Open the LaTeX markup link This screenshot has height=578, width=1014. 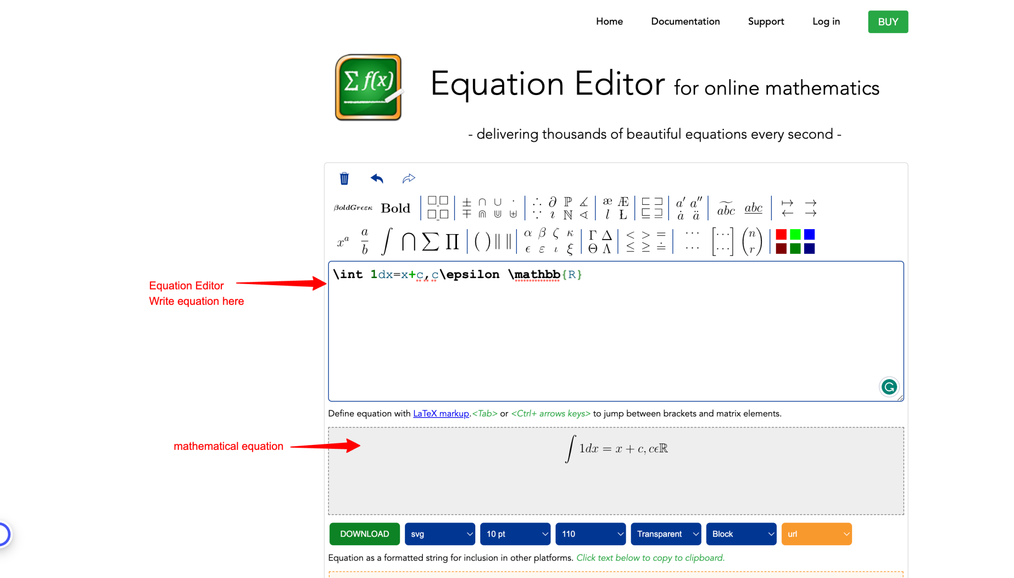pos(441,413)
